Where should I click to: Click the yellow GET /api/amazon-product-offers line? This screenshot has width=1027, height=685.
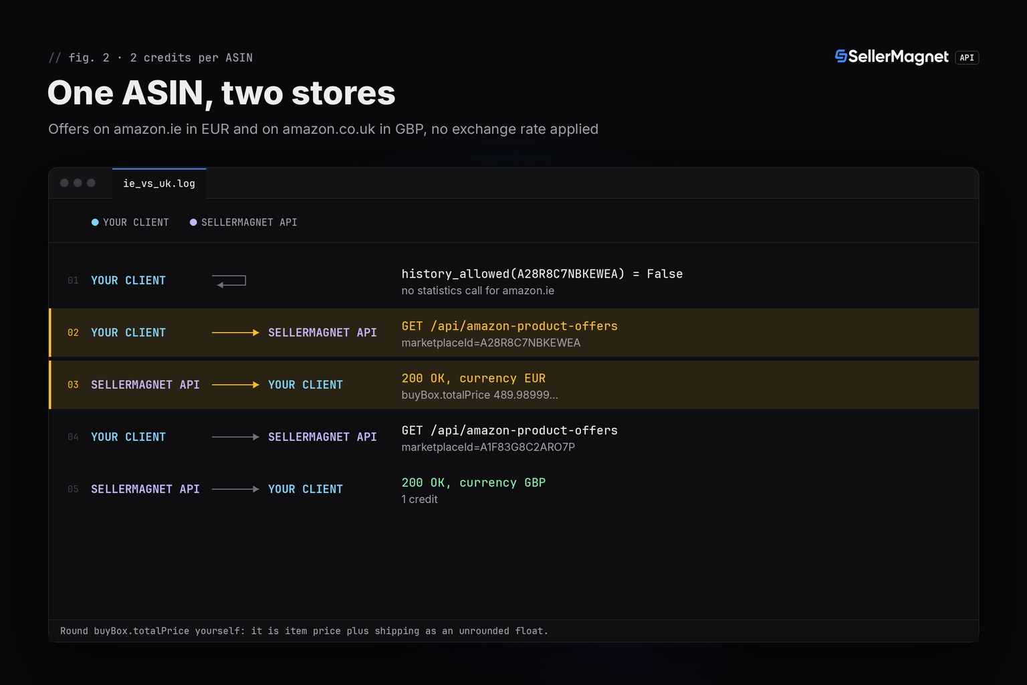pyautogui.click(x=509, y=326)
